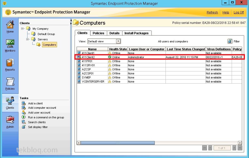
Task: Click the Set display filter task
Action: point(38,127)
